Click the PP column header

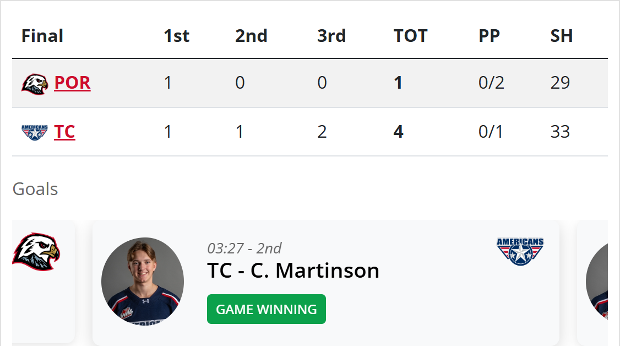[x=489, y=36]
